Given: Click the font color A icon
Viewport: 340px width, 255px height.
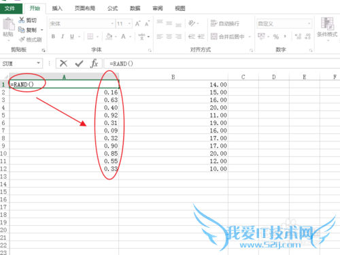Looking at the screenshot, I should (x=123, y=37).
